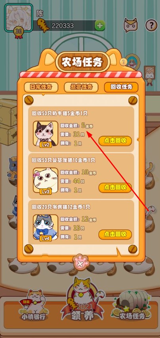Viewport: 160px width, 338px height.
Task: Tap the Lv2 奶牛猫 cat thumbnail
Action: (x=46, y=134)
